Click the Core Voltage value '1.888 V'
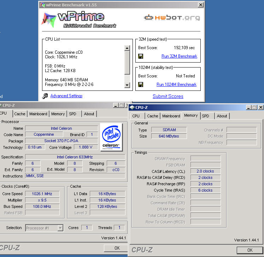Image resolution: width=264 pixels, height=257 pixels. [x=86, y=147]
